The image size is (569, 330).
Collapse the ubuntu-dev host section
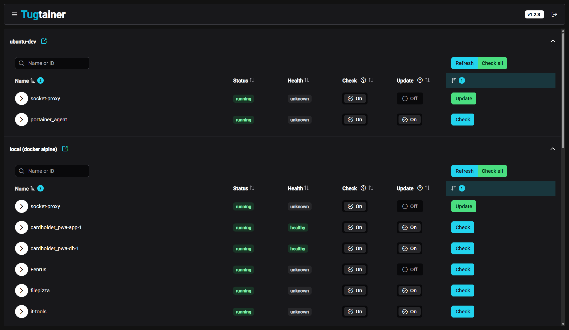tap(553, 41)
